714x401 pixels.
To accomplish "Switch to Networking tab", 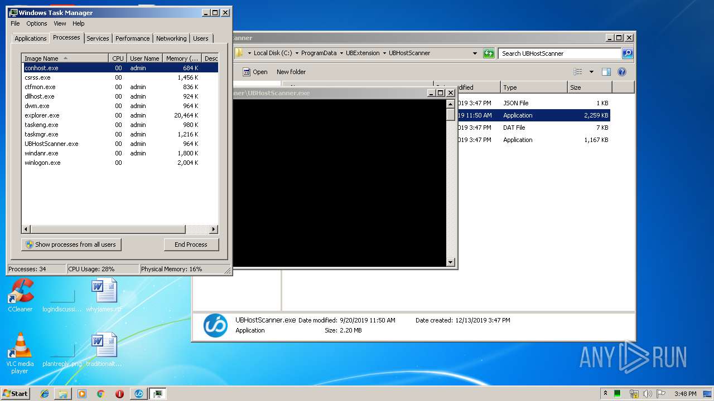I will [x=171, y=38].
